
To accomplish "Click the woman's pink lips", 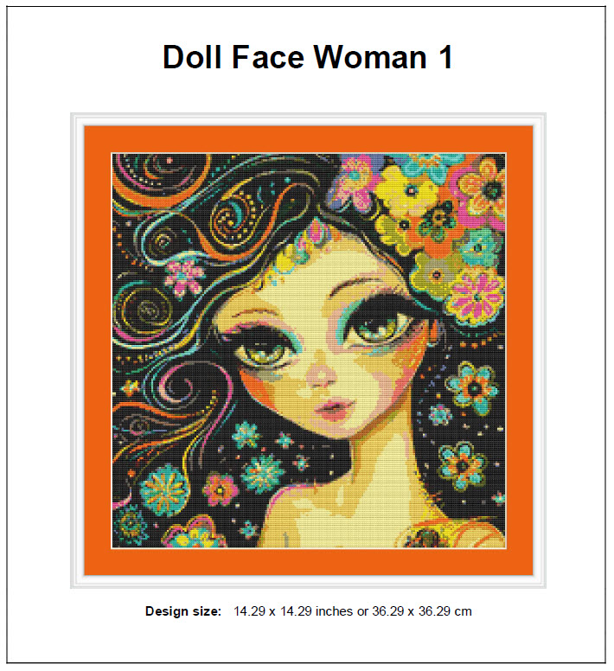I will coord(334,408).
